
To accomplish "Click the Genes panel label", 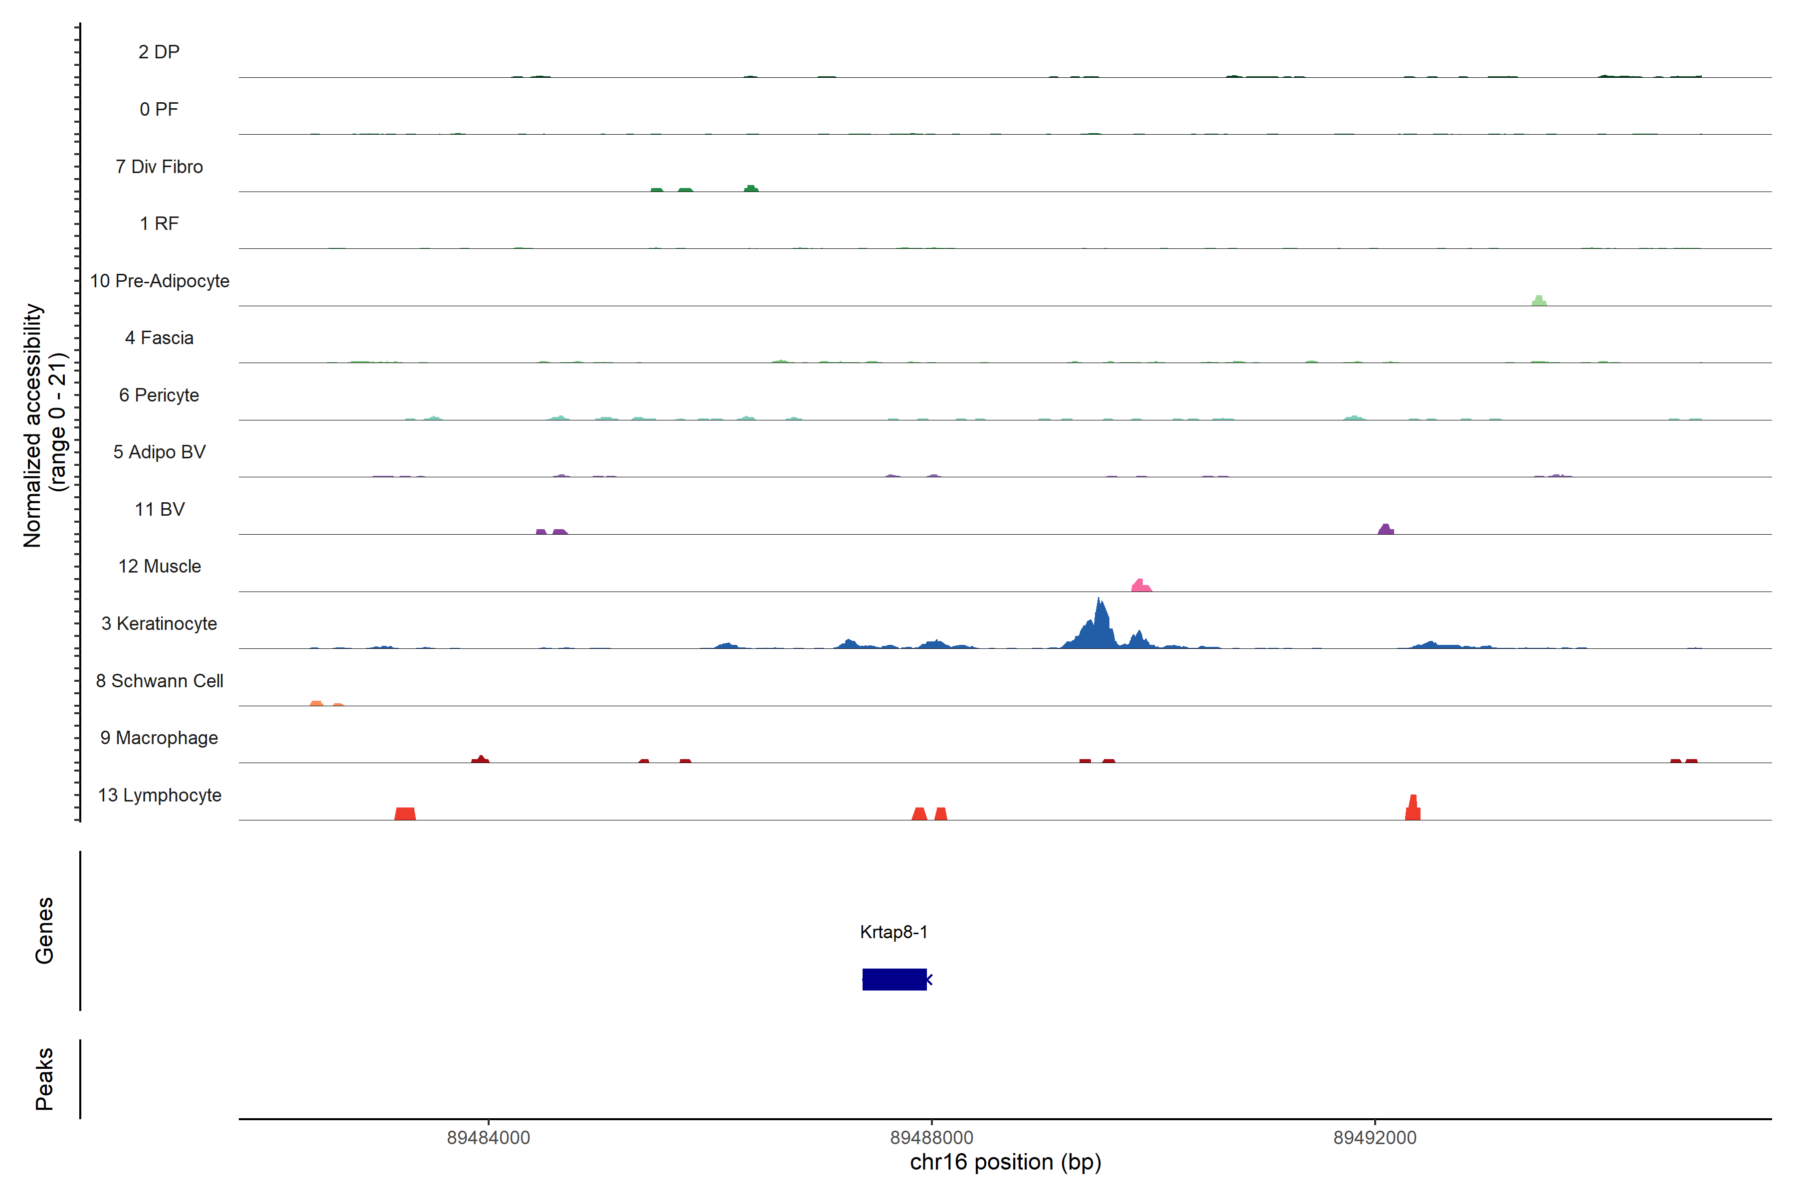I will 44,930.
